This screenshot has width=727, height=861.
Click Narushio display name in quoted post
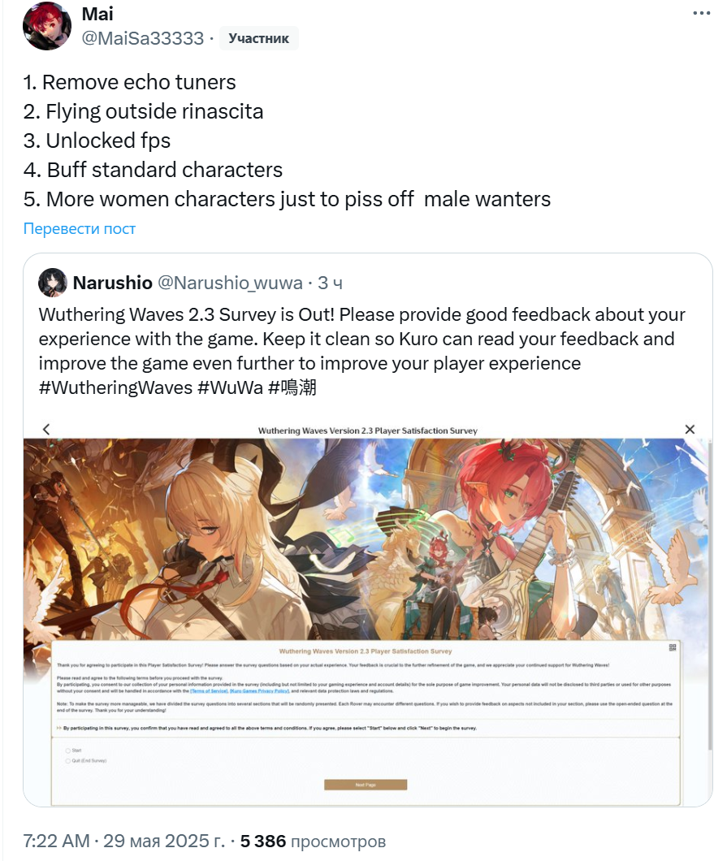coord(113,283)
